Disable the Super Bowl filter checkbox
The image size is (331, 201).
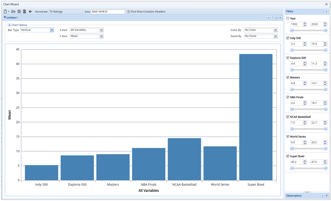[x=288, y=156]
